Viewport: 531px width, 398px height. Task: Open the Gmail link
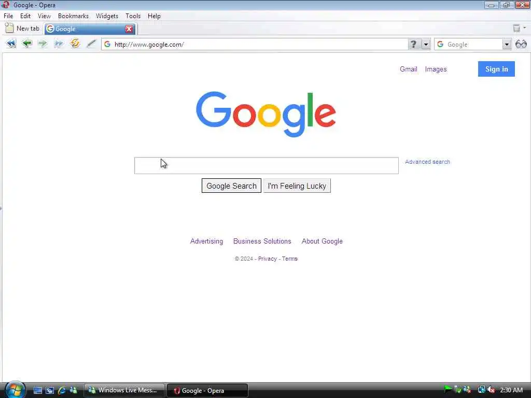coord(409,69)
